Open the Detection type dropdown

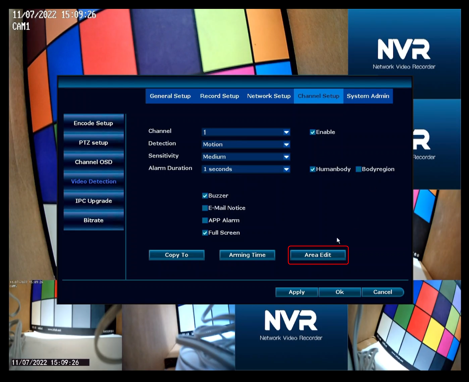click(246, 144)
